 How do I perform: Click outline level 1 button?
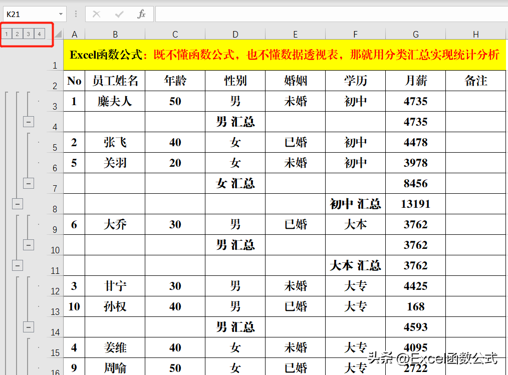point(7,34)
